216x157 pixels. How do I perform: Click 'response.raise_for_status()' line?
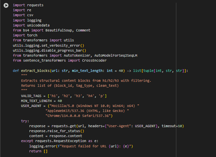[57, 131]
